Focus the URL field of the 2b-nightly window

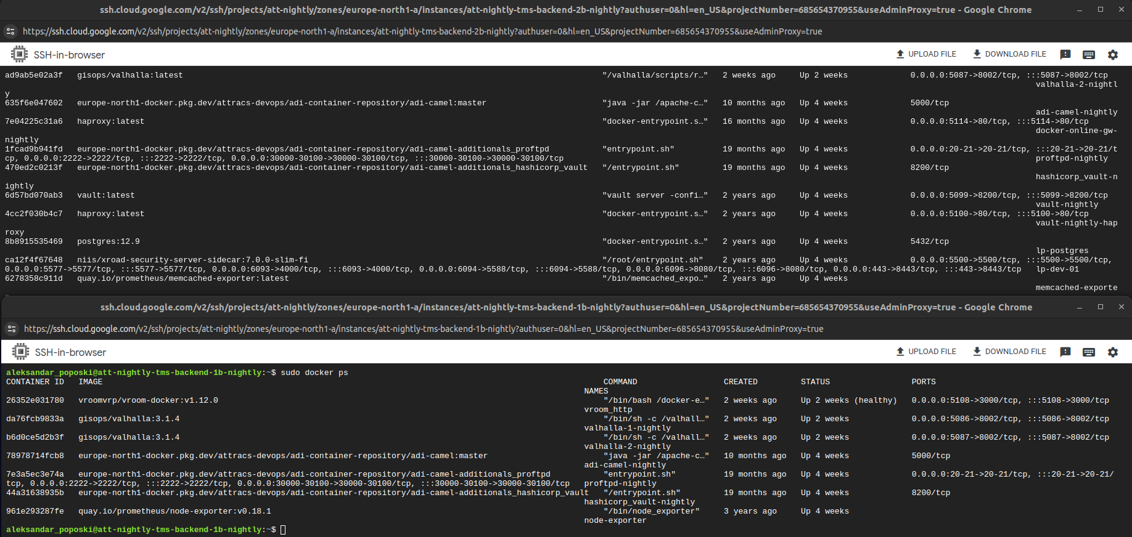point(422,31)
